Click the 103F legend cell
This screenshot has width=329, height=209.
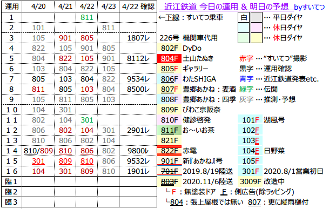click(250, 140)
